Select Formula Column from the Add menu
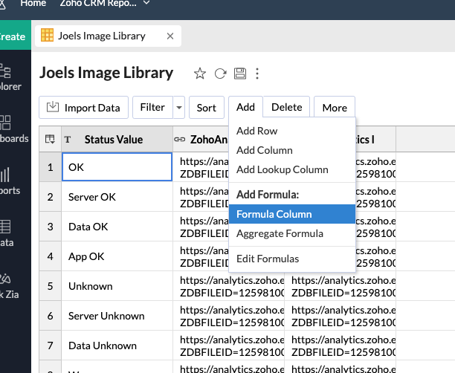Viewport: 455px width, 373px height. coord(274,214)
